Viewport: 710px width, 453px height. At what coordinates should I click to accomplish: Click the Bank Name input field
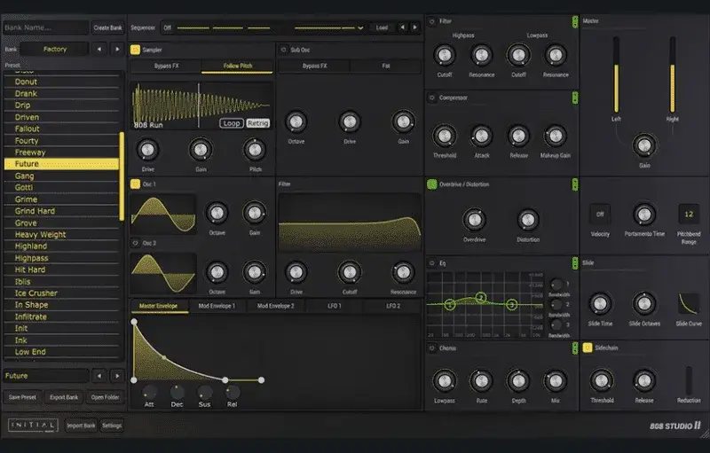45,27
